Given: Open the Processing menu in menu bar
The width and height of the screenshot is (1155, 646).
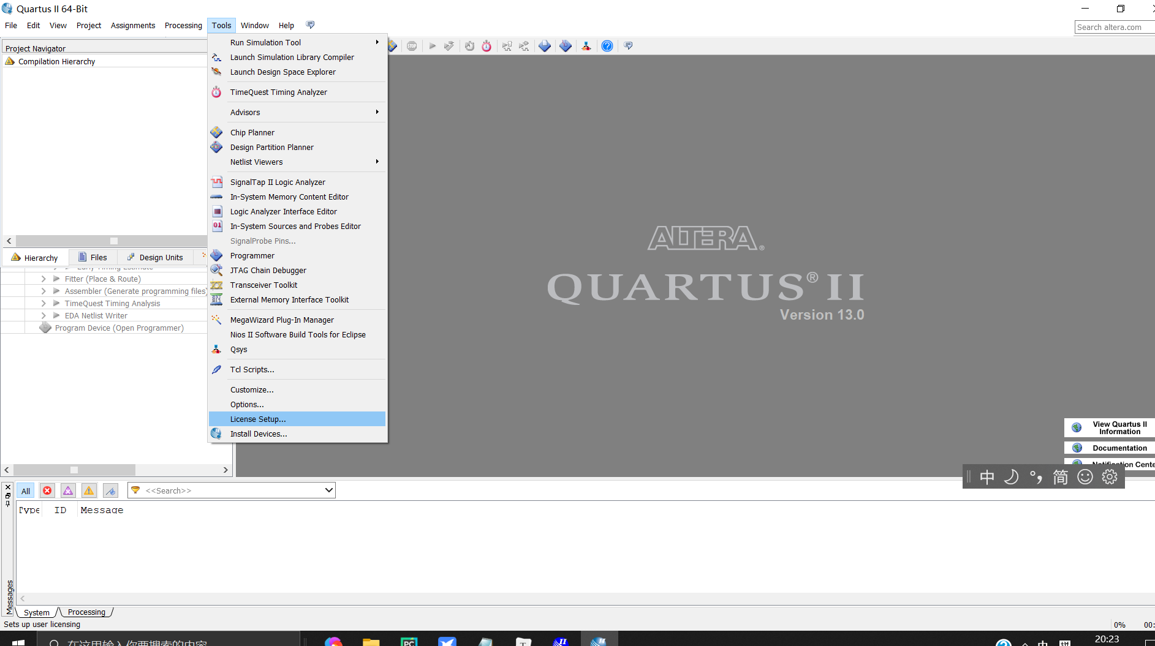Looking at the screenshot, I should tap(183, 26).
